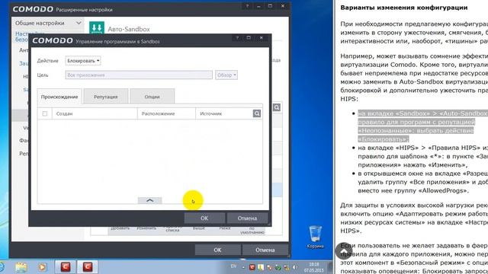The width and height of the screenshot is (488, 274).
Task: Click the highlighted text mentioning «Неопознанные»
Action: (x=416, y=130)
